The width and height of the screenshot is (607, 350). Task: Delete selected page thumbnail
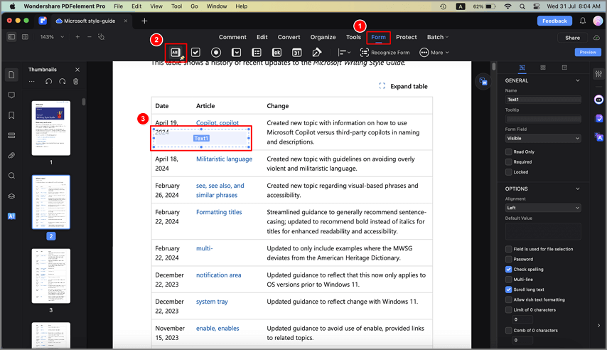click(x=76, y=81)
